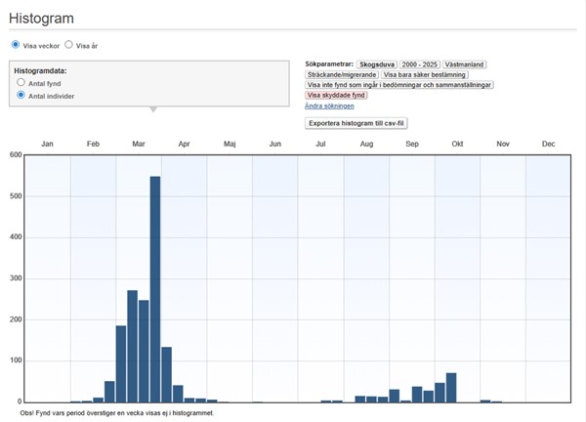Click the '2000 - 2025' year range tag
Viewport: 586px width, 422px height.
[x=419, y=64]
